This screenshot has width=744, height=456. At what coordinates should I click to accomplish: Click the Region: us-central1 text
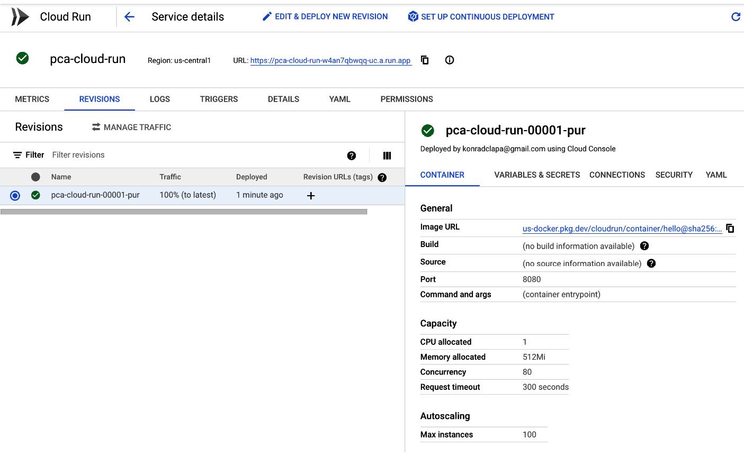[x=179, y=61]
